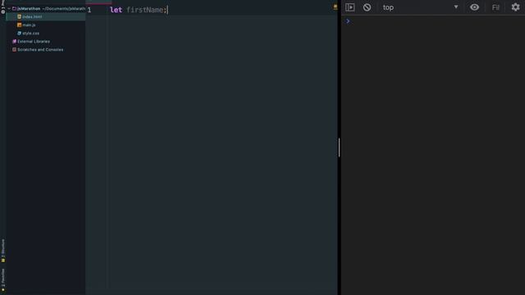Image resolution: width=525 pixels, height=295 pixels.
Task: Collapse the jsMarathon project folder
Action: [x=9, y=9]
